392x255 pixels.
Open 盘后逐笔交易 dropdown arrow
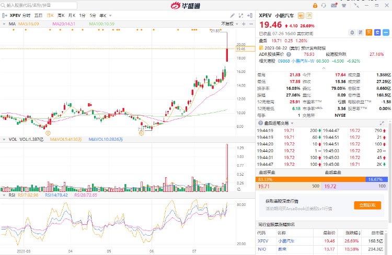[x=292, y=123]
